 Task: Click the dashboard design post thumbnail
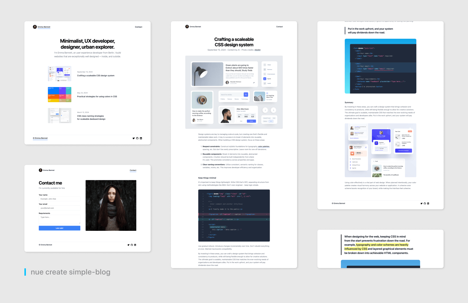click(x=60, y=116)
